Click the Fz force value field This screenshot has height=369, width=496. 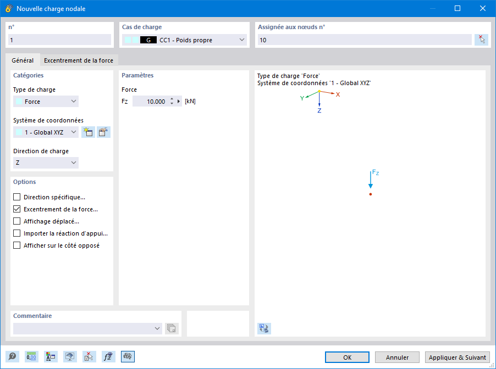click(x=151, y=102)
